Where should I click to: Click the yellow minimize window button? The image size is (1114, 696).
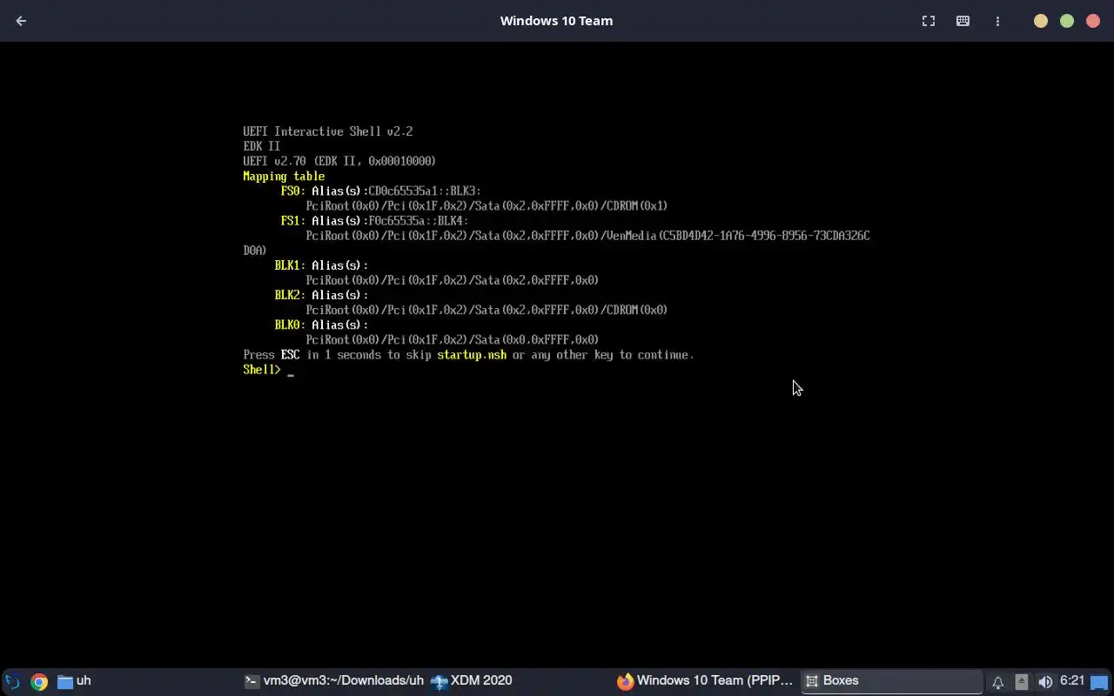click(x=1041, y=21)
